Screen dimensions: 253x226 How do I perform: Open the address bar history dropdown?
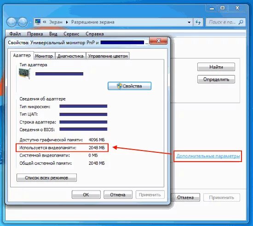pos(189,22)
